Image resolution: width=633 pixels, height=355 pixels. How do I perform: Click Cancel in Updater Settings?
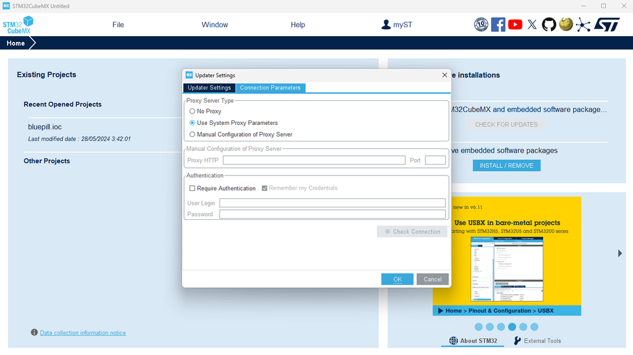[x=433, y=279]
